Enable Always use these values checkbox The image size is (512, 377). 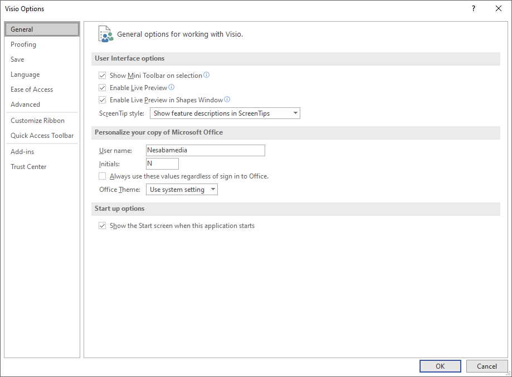tap(102, 176)
